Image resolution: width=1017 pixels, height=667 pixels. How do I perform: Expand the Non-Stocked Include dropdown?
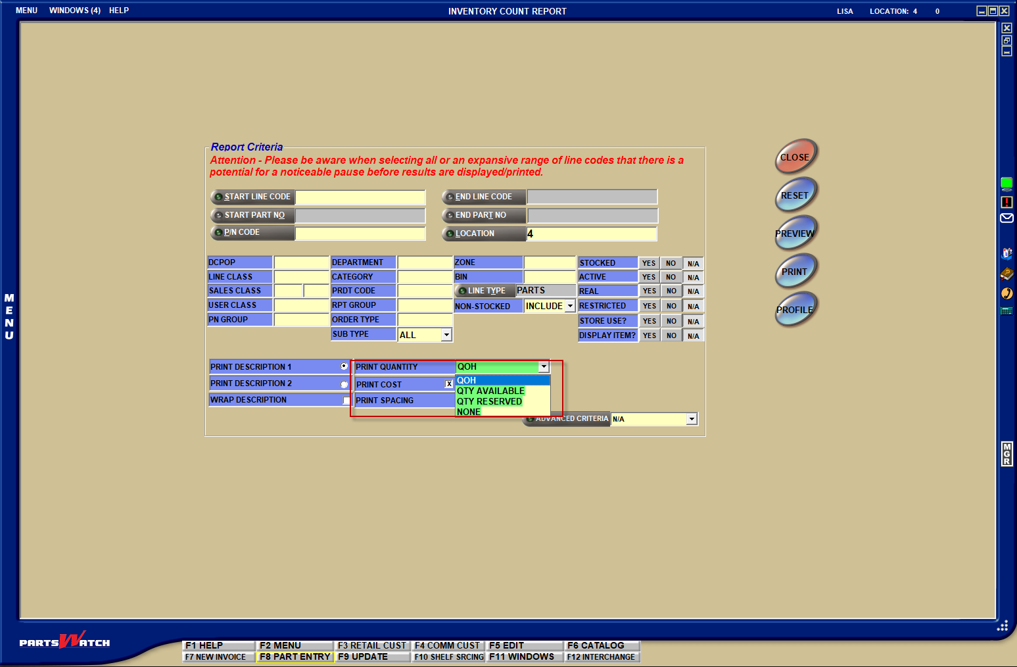coord(570,306)
